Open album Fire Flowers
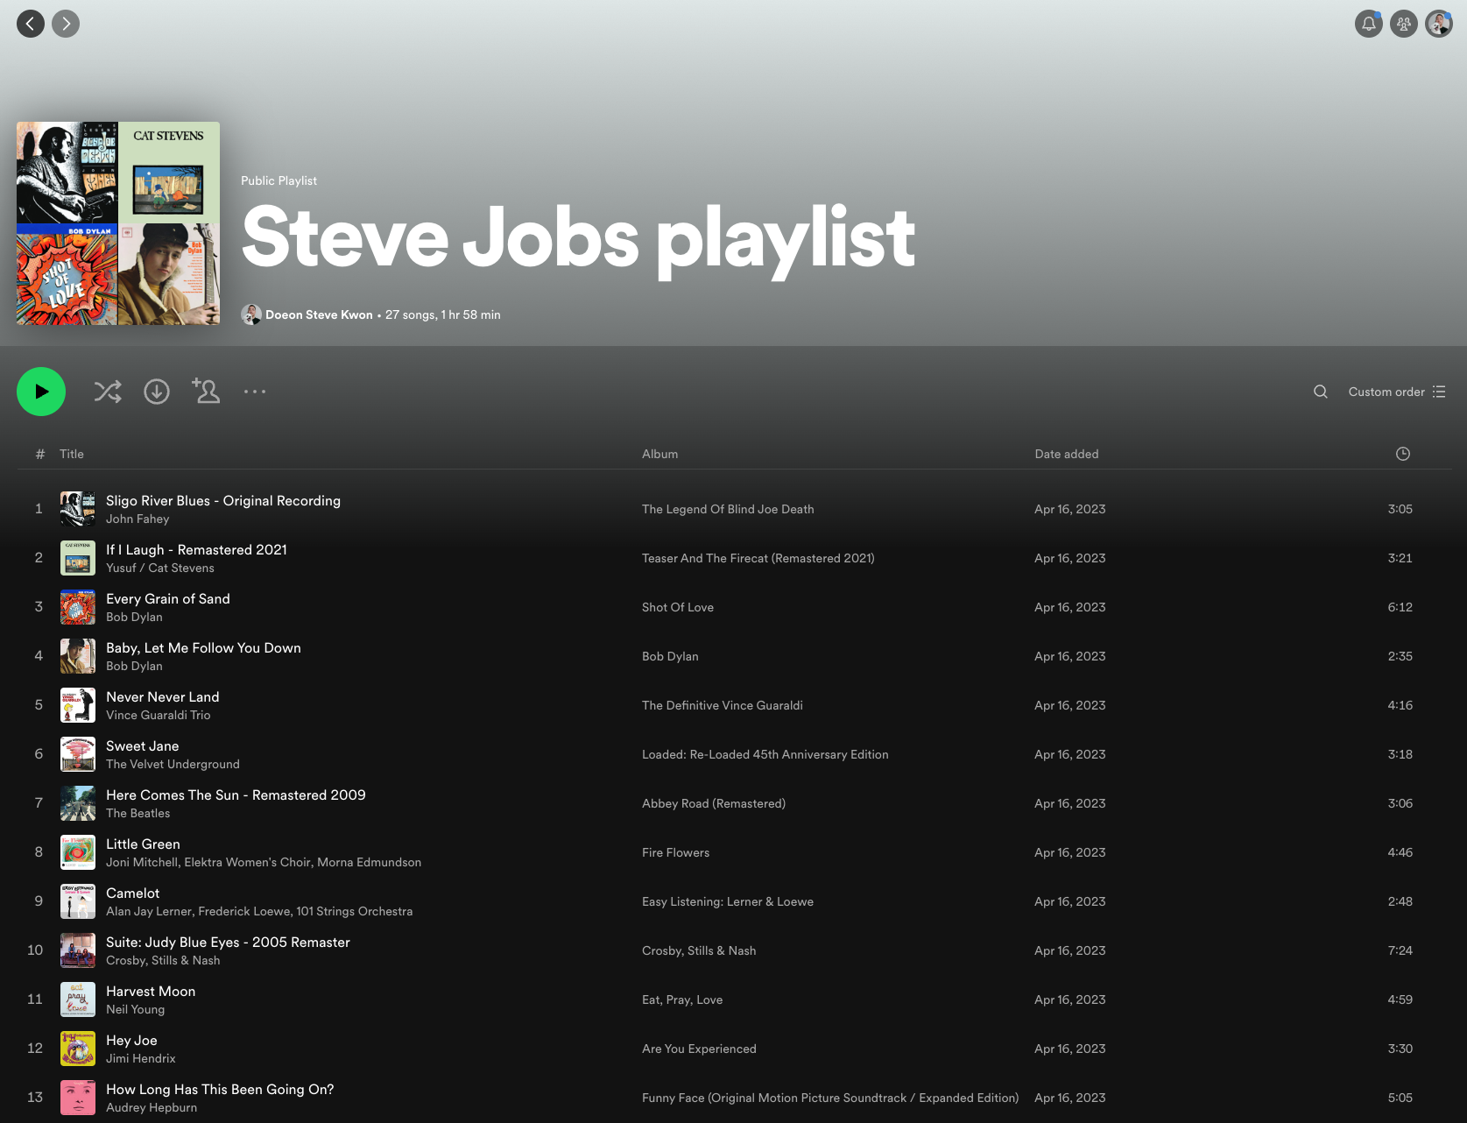The height and width of the screenshot is (1123, 1467). coord(676,852)
